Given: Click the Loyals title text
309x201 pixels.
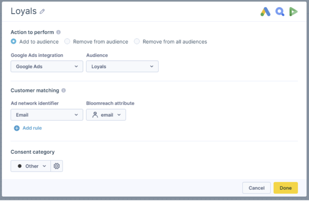Looking at the screenshot, I should (x=24, y=11).
